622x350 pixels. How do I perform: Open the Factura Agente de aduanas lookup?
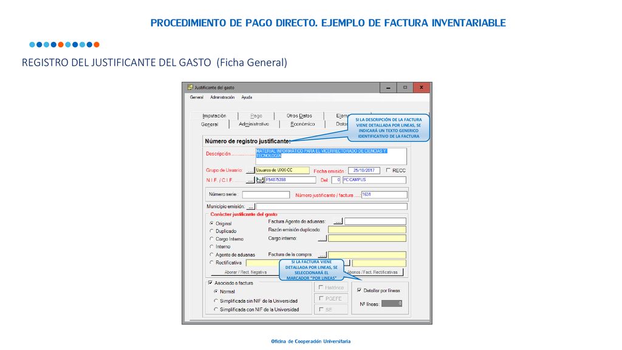click(x=338, y=221)
